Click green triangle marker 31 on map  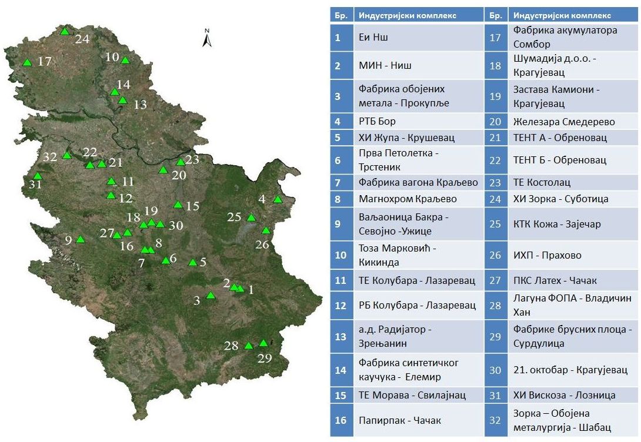(38, 176)
